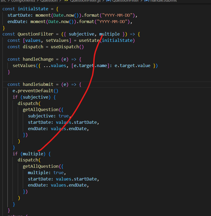Click the multiple prop in QuestionFilter parameters

(x=109, y=34)
